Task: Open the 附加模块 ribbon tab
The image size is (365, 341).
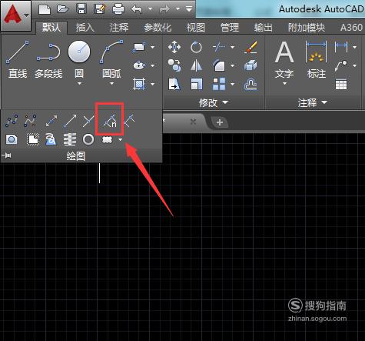Action: point(307,28)
